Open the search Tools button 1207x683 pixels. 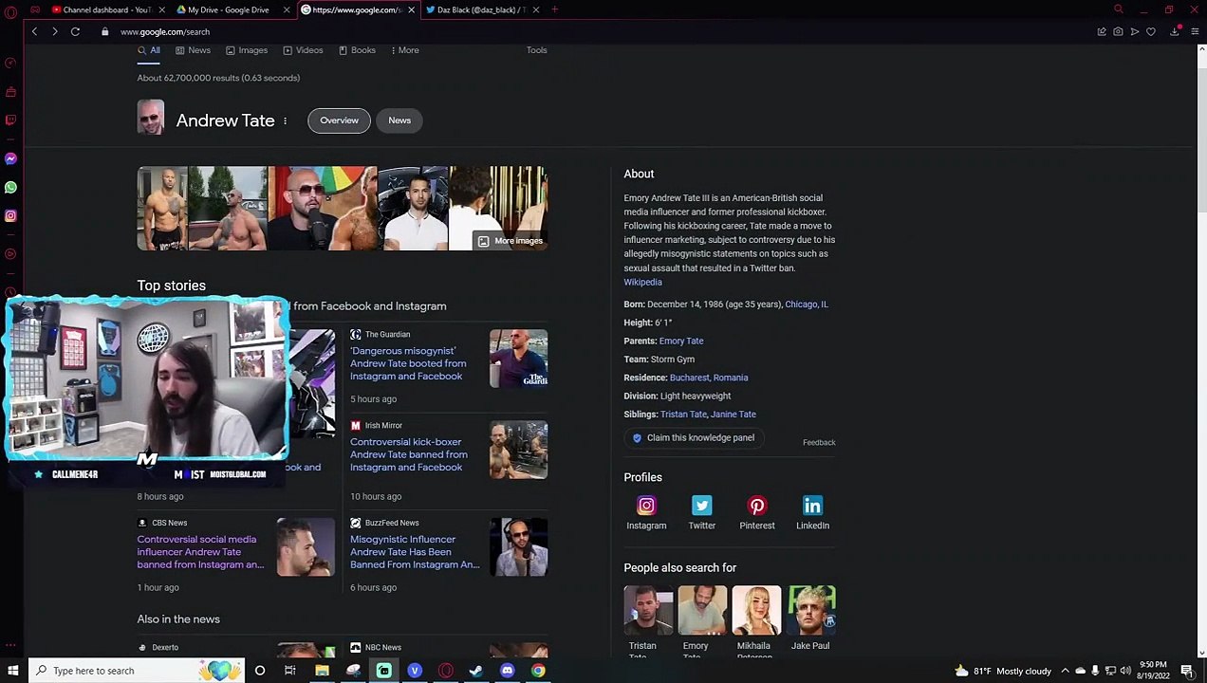pyautogui.click(x=537, y=50)
